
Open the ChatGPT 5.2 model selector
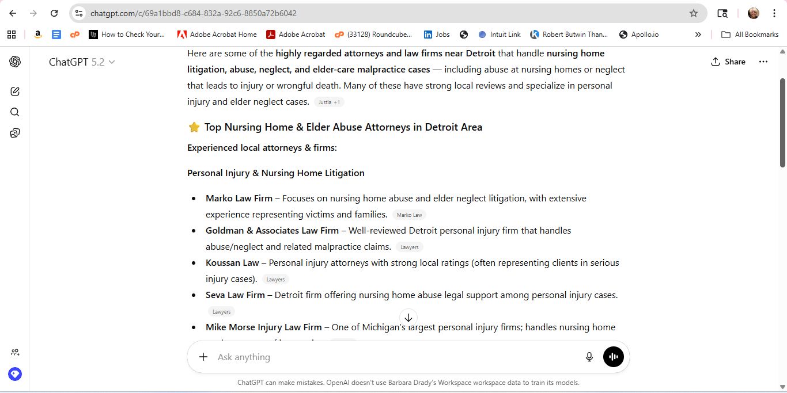pos(82,62)
